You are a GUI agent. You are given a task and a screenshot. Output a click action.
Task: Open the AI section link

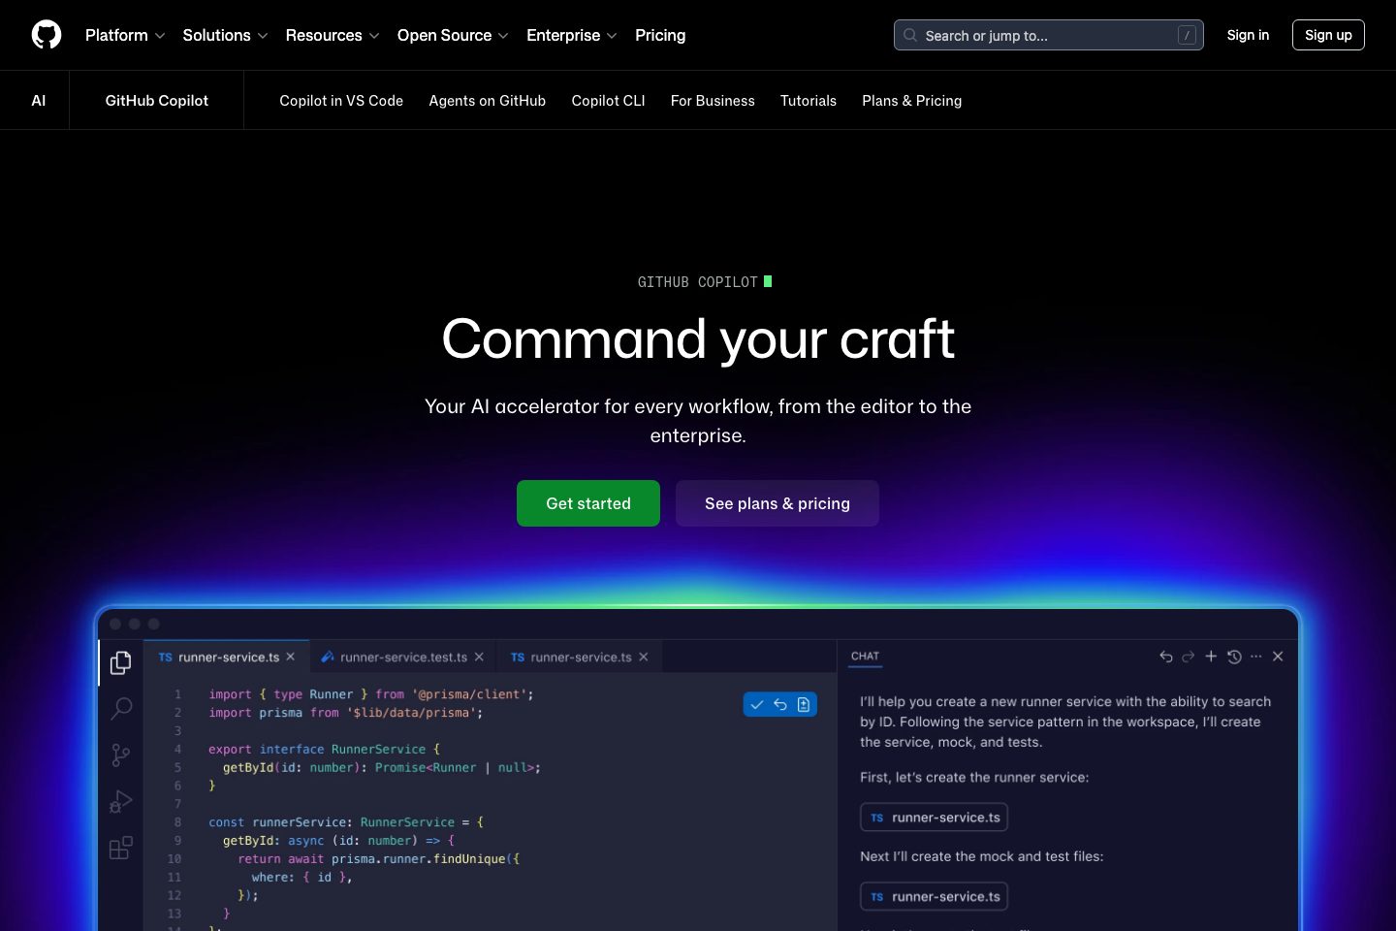(x=39, y=100)
